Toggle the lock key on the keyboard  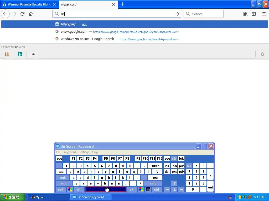coord(63,178)
